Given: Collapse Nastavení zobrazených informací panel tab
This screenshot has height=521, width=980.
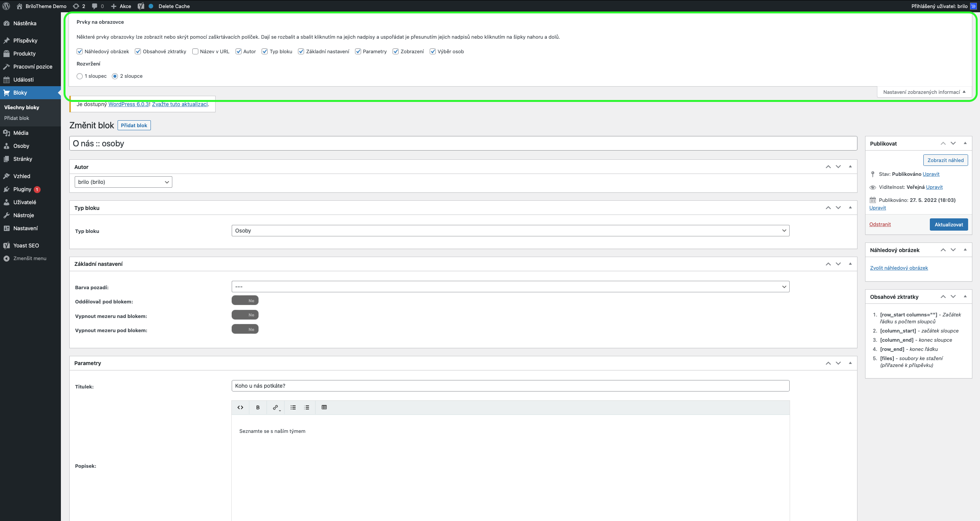Looking at the screenshot, I should (924, 92).
